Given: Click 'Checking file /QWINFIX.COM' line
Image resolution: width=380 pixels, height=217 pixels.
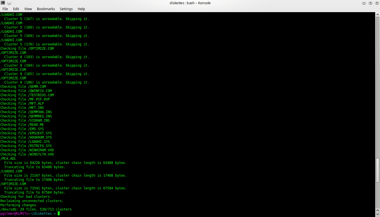Looking at the screenshot, I should pos(26,91).
